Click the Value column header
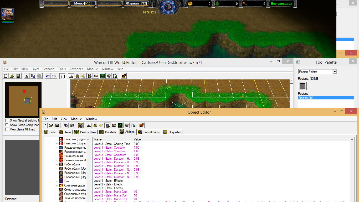Viewport: 359px width, 202px height. coord(241,139)
